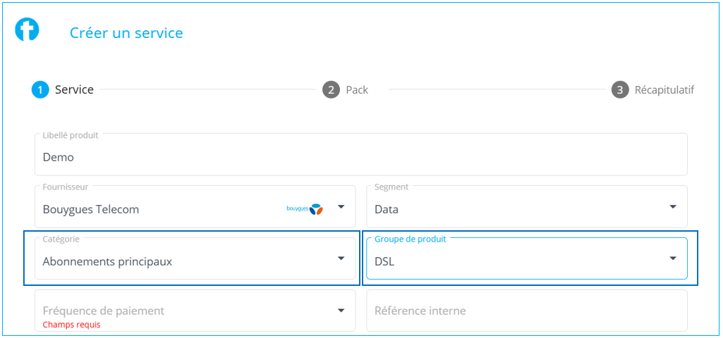Click the Bouygues Telecom supplier logo
Screen dimensions: 723x338
pyautogui.click(x=305, y=209)
